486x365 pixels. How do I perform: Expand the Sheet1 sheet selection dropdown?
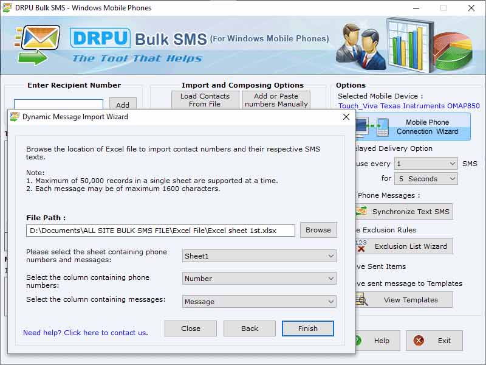click(259, 256)
